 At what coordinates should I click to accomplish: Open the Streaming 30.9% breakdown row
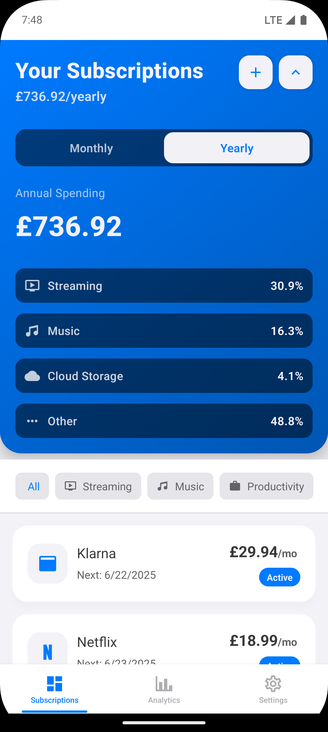(164, 286)
